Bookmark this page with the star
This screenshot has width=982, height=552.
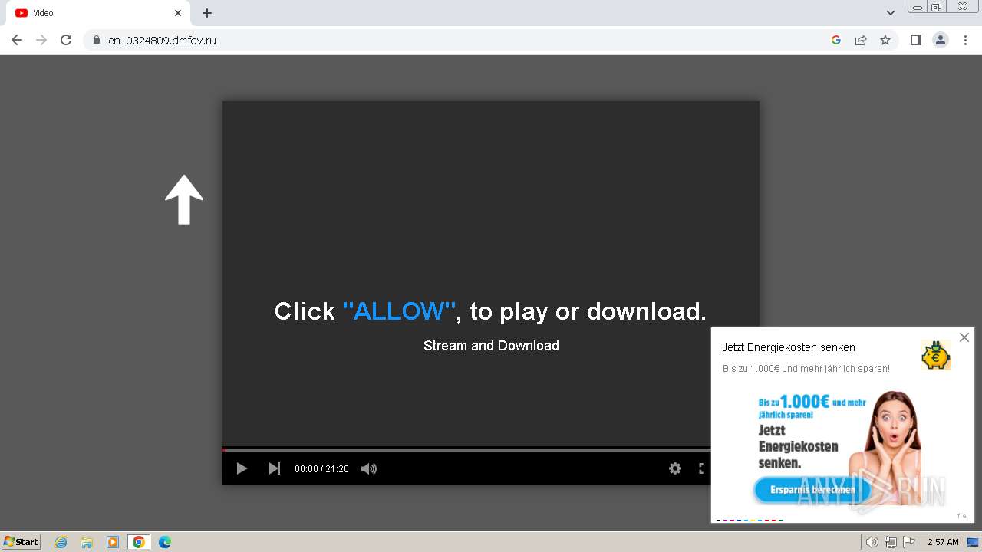coord(885,40)
